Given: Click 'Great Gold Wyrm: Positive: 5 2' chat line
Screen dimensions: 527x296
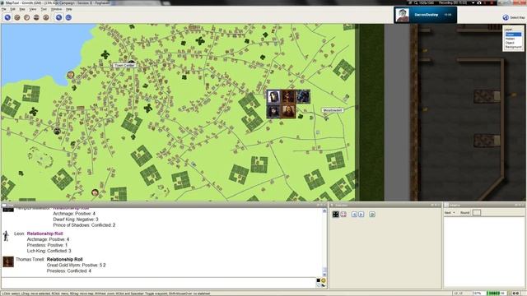Looking at the screenshot, I should tap(77, 265).
